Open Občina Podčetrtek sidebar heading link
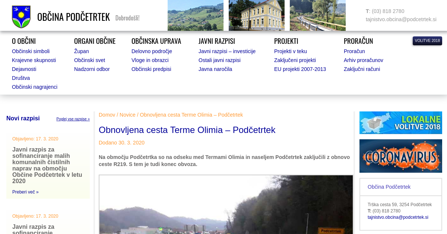Image resolution: width=447 pixels, height=234 pixels. (x=389, y=187)
